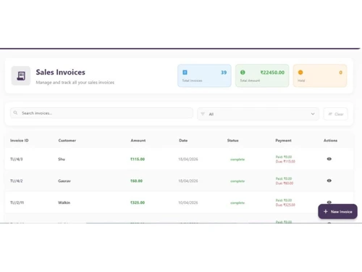
Task: Click the complete status for Walkin
Action: [237, 203]
